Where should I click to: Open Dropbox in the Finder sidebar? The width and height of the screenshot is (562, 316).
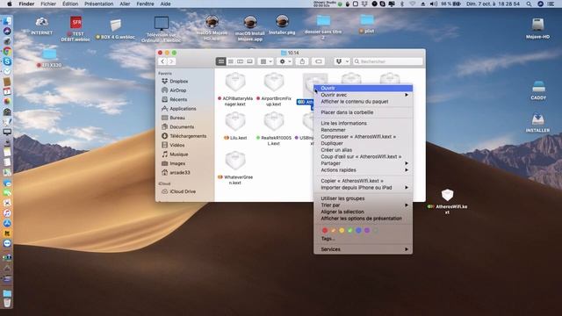coord(179,82)
